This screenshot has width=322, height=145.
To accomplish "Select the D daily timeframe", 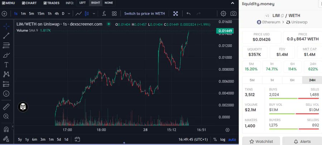I will tap(63, 14).
